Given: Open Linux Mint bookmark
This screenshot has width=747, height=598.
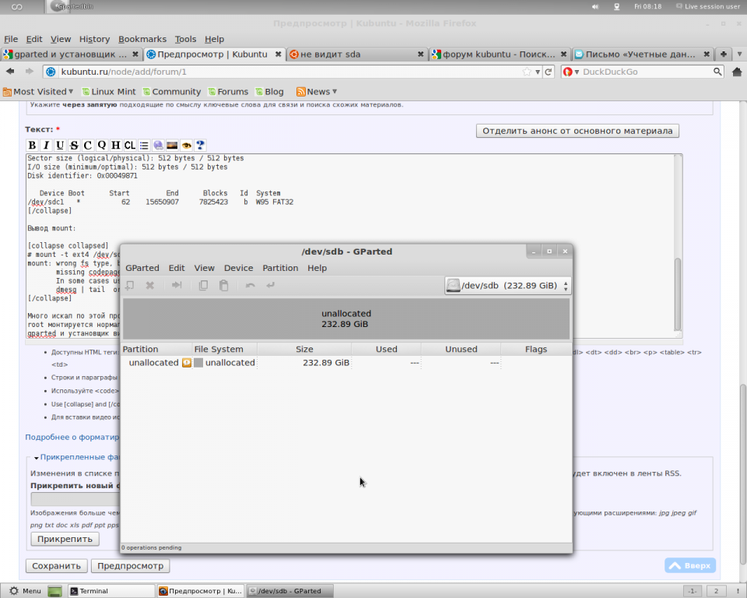Looking at the screenshot, I should coord(109,92).
